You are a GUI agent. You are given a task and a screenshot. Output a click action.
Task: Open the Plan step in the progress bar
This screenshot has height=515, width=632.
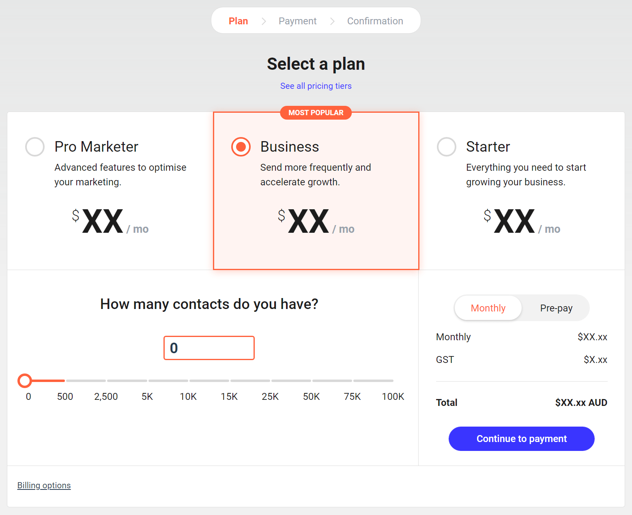(238, 21)
